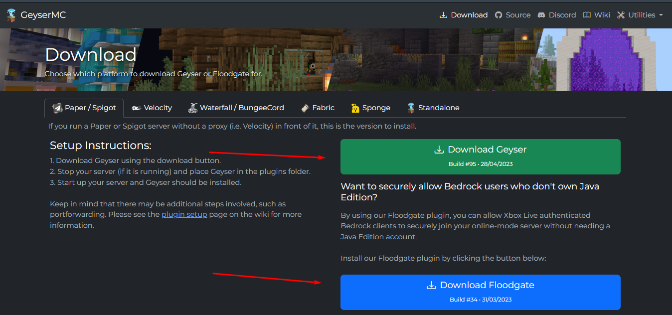Click the Velocity tab icon

coord(137,108)
